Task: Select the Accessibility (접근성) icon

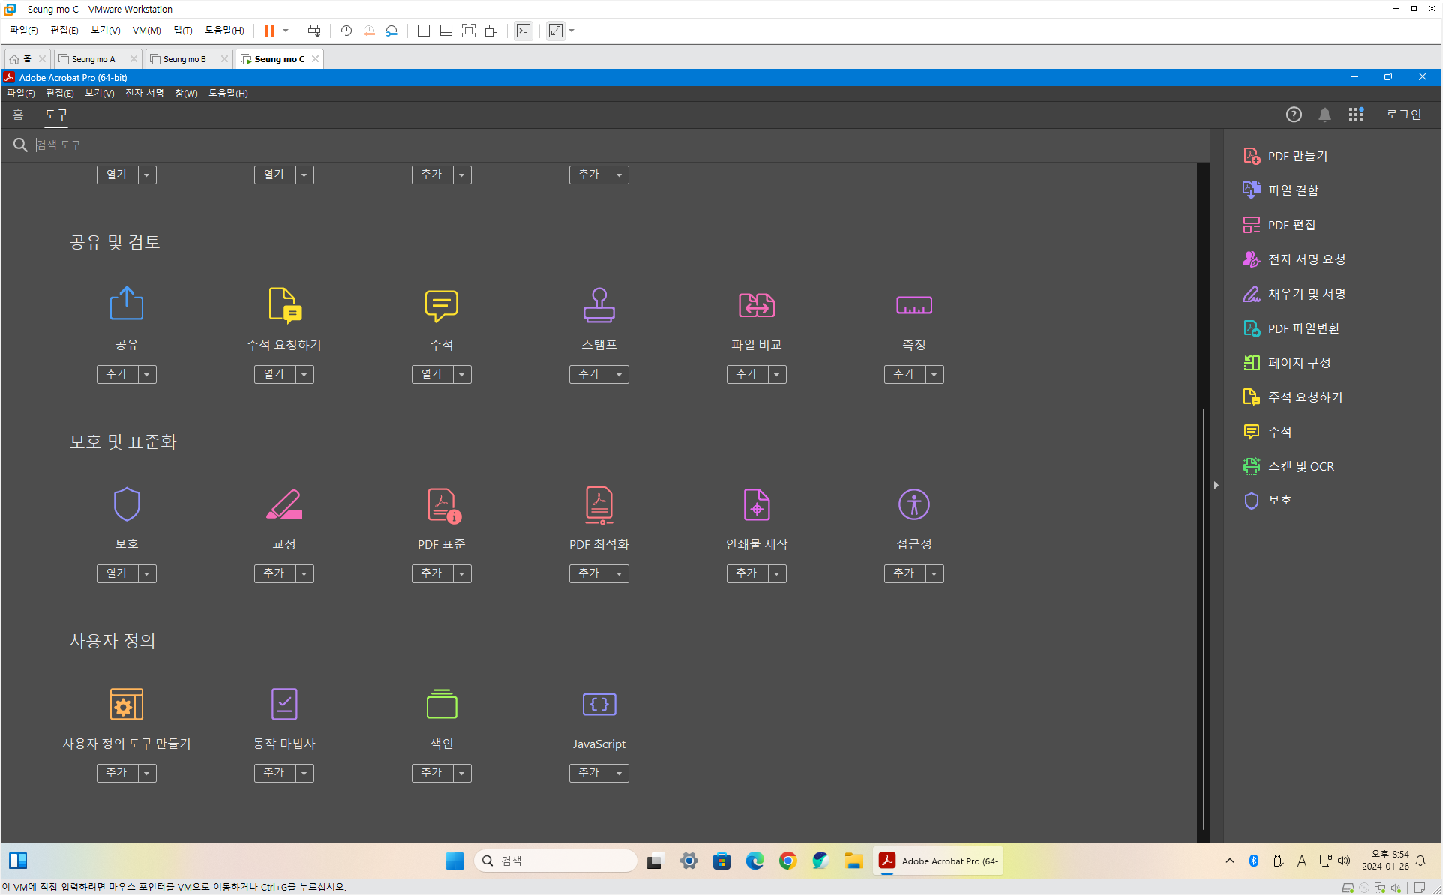Action: pos(913,504)
